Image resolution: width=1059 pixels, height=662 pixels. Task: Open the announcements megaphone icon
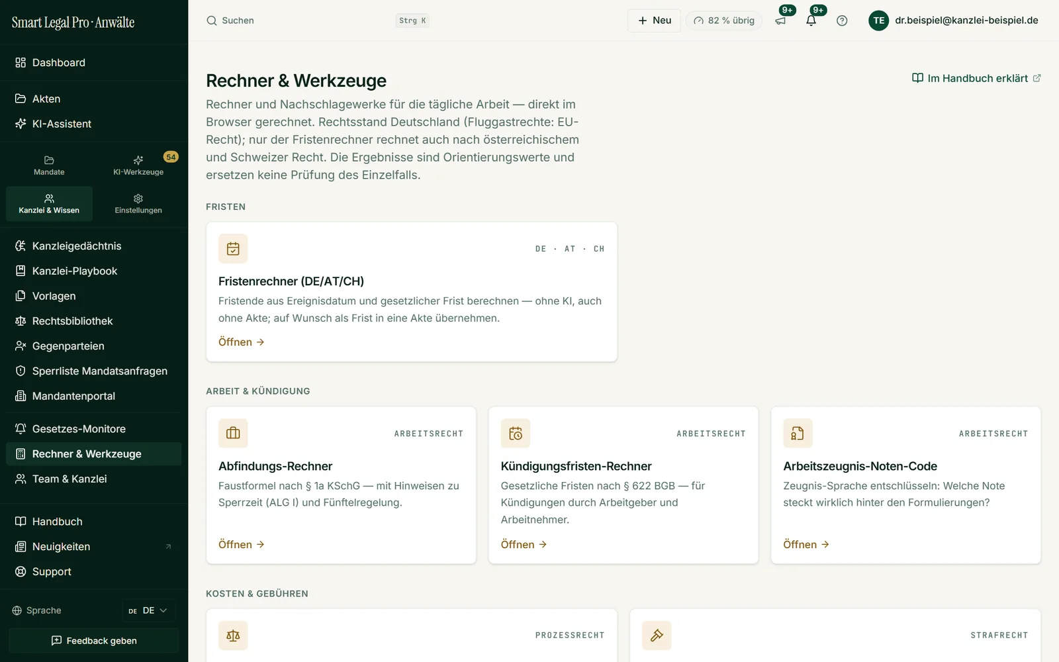point(780,21)
